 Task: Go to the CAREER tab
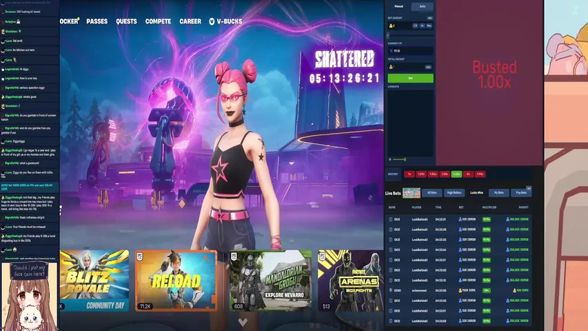190,21
